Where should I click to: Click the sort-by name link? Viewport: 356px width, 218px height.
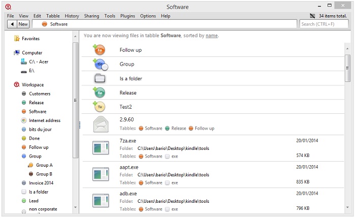coord(212,36)
